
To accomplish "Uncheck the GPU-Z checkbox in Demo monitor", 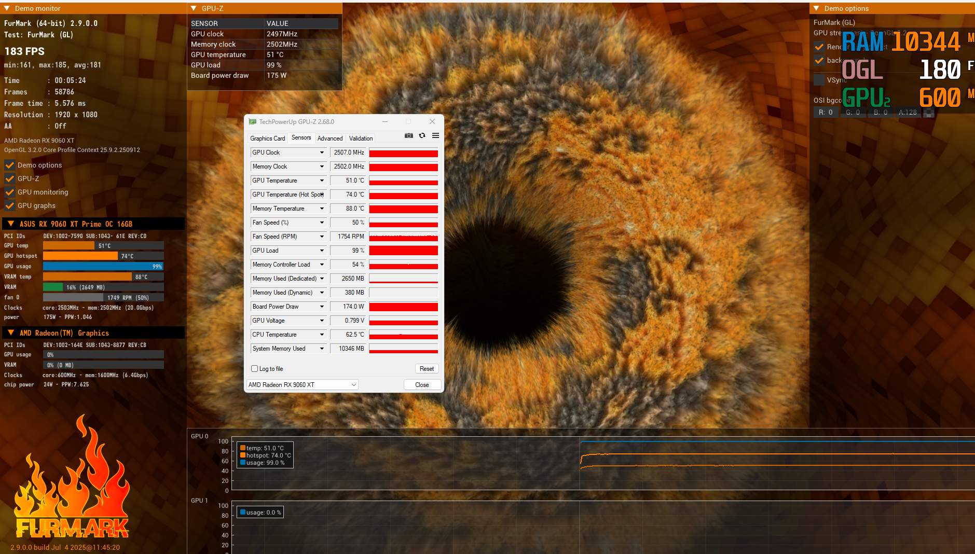I will click(9, 179).
